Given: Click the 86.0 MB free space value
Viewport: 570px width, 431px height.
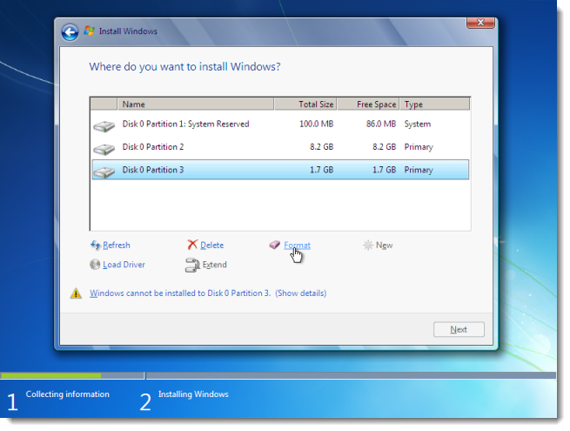Looking at the screenshot, I should click(381, 124).
